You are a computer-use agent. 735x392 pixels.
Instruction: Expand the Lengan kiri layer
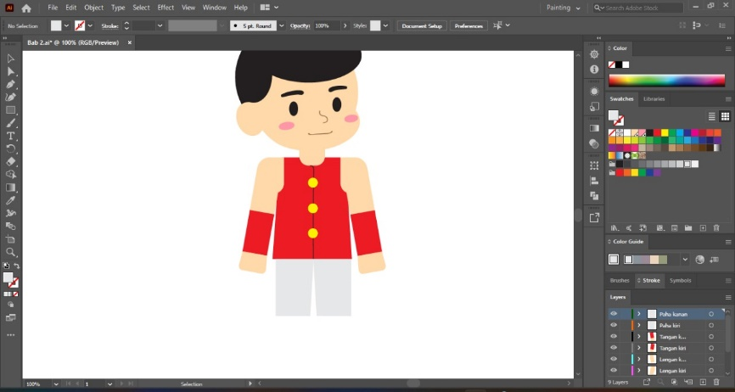point(638,371)
